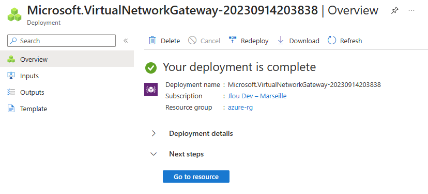The image size is (428, 194).
Task: Open the Template sidebar item
Action: 67,109
